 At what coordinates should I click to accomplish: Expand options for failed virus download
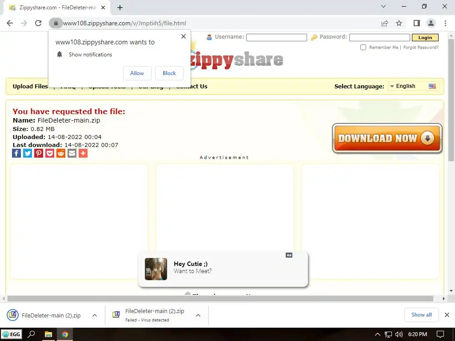198,315
